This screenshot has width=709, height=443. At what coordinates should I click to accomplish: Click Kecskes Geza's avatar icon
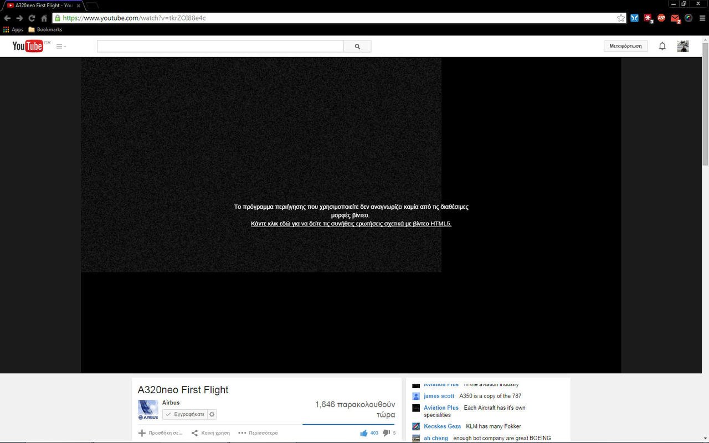coord(416,426)
